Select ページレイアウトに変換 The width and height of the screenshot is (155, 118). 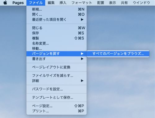56,67
